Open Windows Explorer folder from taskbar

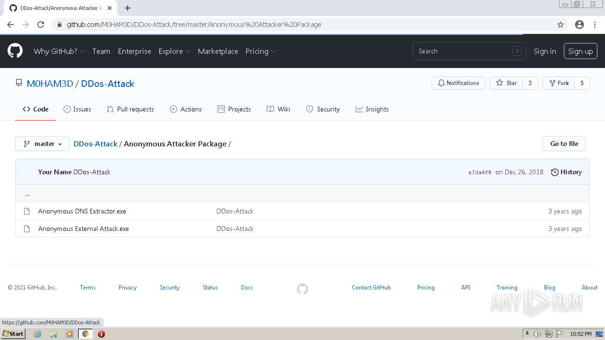click(53, 334)
